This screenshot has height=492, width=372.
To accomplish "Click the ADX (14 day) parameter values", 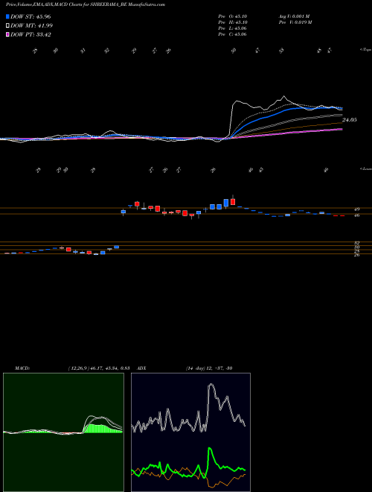I will [209, 368].
